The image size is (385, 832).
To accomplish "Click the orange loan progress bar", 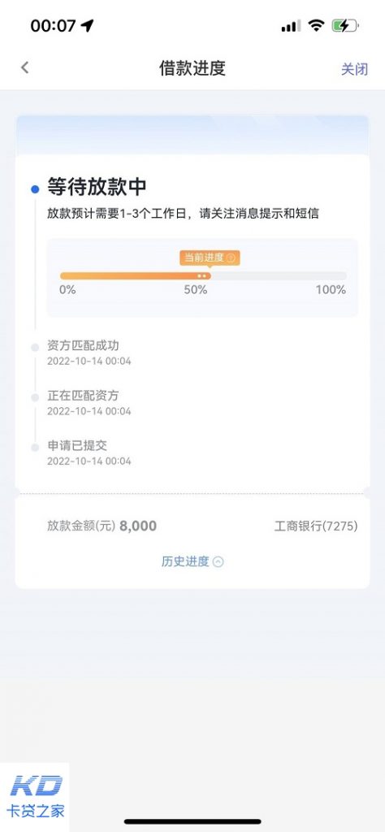I will click(x=204, y=276).
